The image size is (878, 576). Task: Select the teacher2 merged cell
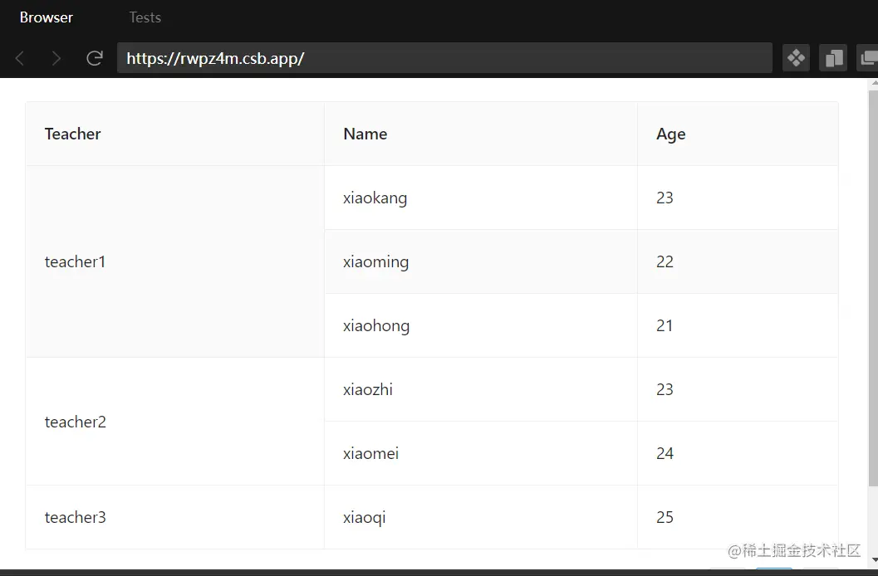point(76,422)
